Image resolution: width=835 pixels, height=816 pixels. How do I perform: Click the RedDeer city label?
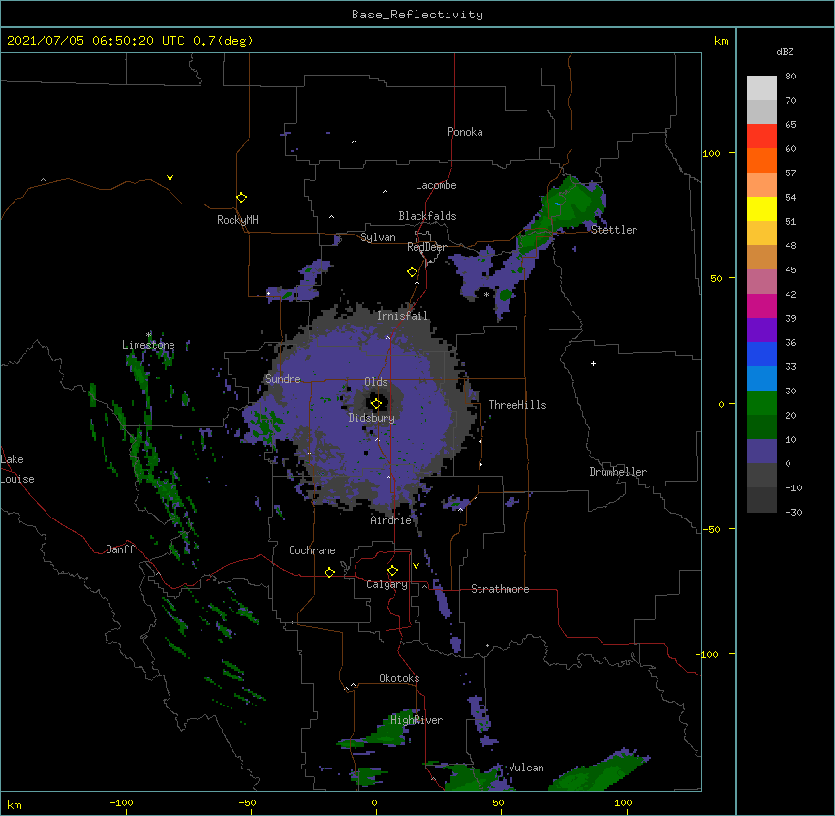426,247
